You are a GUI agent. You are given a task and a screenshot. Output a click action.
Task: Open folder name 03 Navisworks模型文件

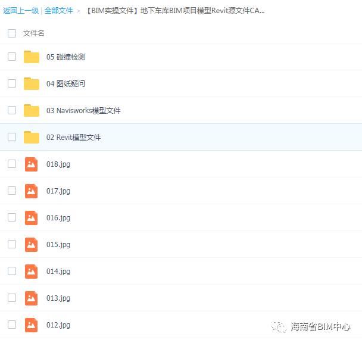pos(83,110)
